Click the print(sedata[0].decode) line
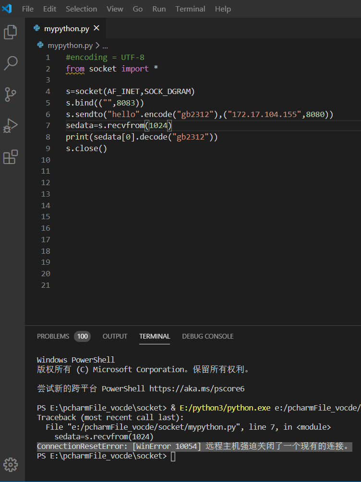The width and height of the screenshot is (361, 482). pos(142,137)
